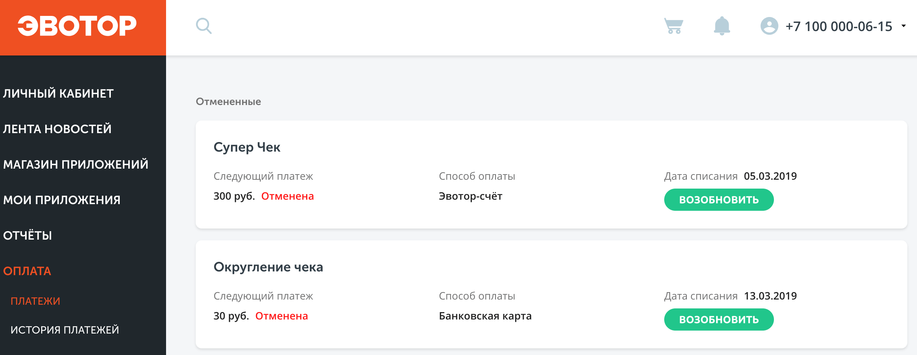Click the Отмененные section heading
The height and width of the screenshot is (355, 917).
(228, 101)
